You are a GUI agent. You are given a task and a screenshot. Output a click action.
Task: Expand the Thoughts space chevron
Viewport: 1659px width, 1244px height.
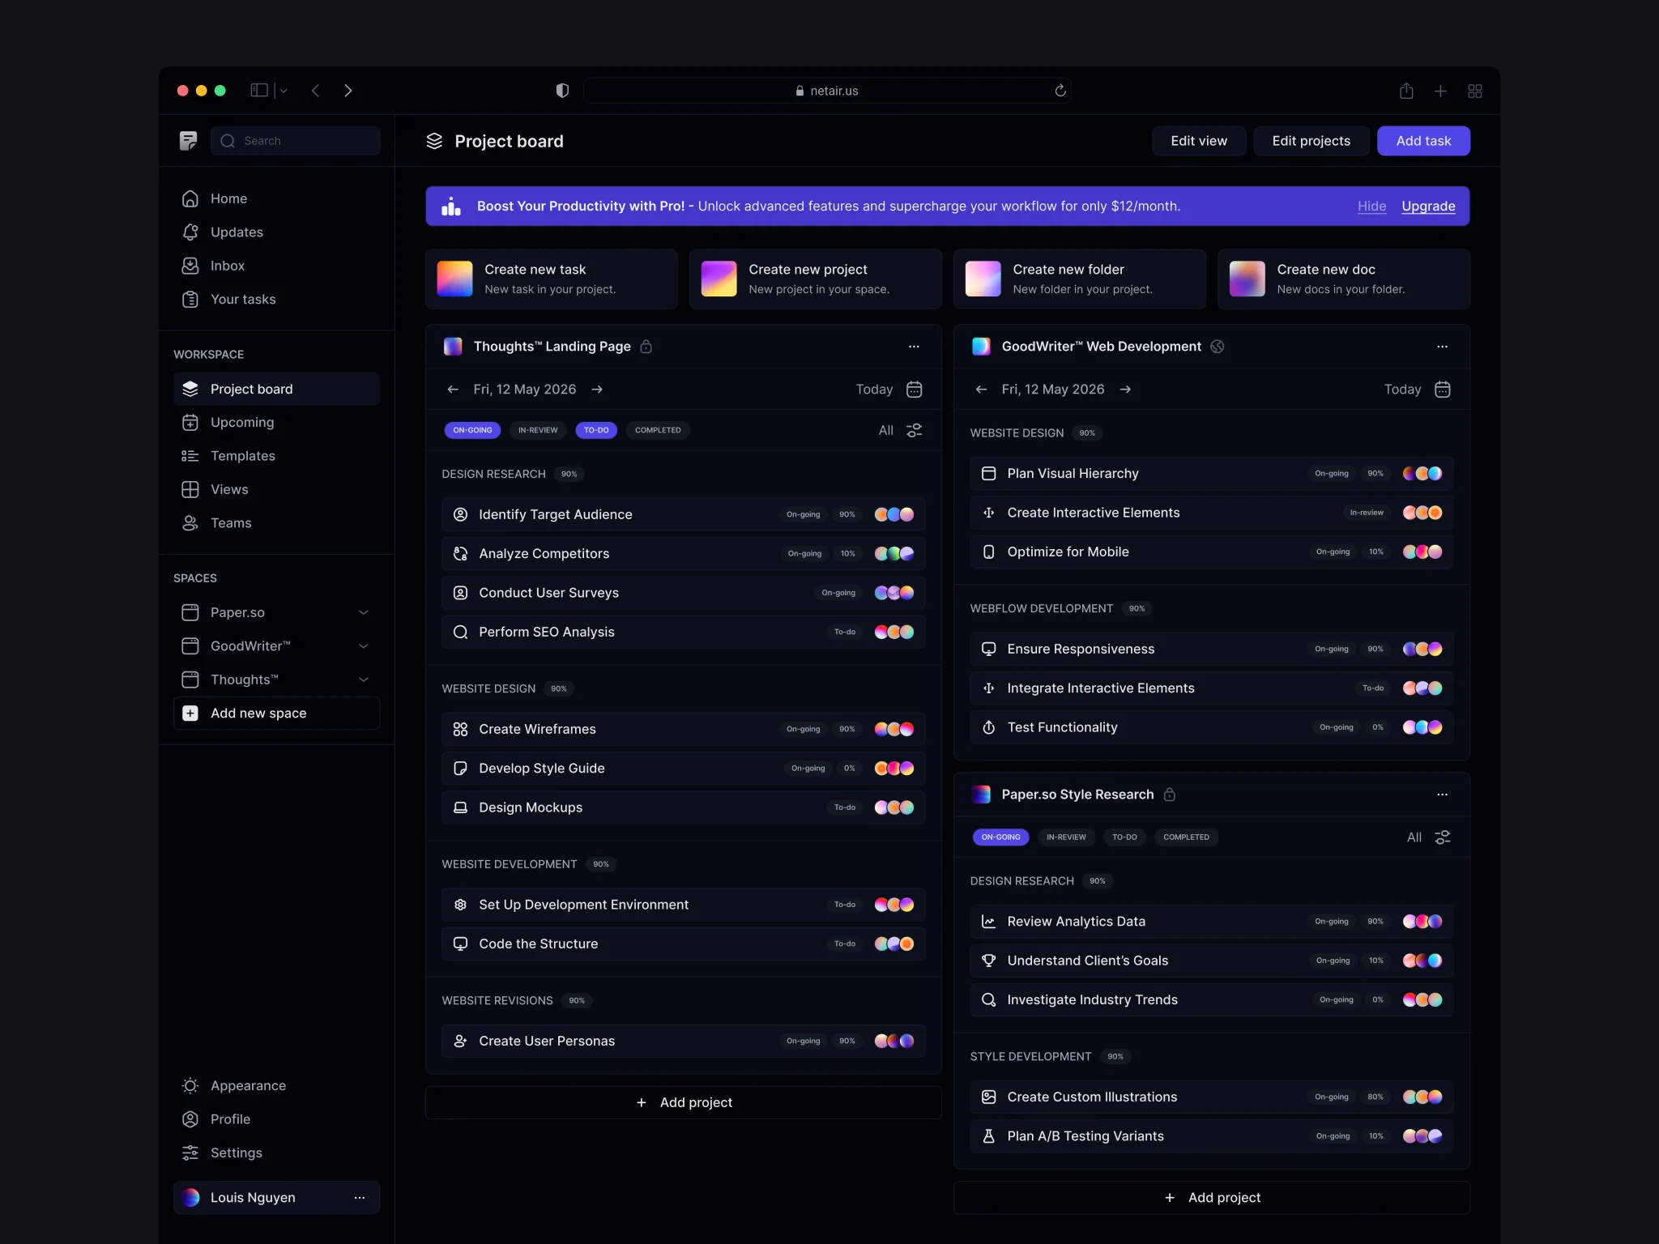(x=364, y=680)
